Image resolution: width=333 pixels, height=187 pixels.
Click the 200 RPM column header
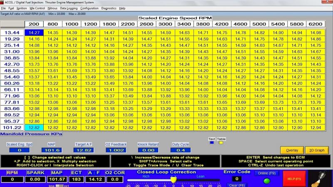point(34,24)
